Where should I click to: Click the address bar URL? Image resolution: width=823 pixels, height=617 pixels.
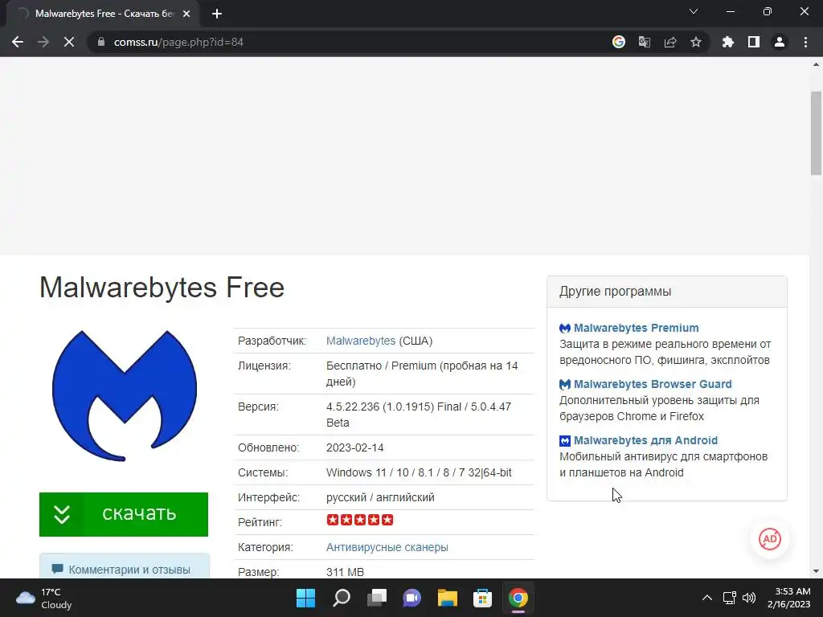tap(178, 42)
